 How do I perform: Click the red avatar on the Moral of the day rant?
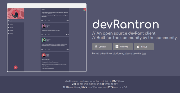(43, 55)
